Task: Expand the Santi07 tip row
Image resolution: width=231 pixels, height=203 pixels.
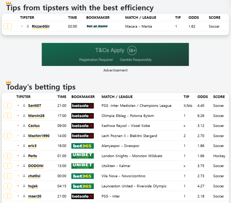Action: [7, 105]
